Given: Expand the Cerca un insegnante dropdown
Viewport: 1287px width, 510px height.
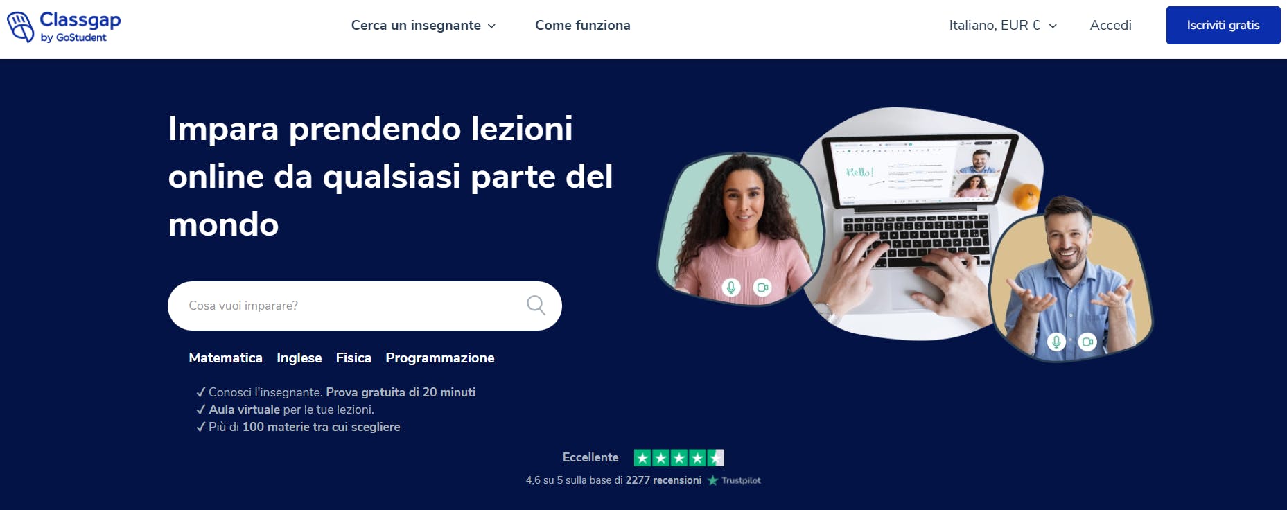Looking at the screenshot, I should tap(423, 26).
